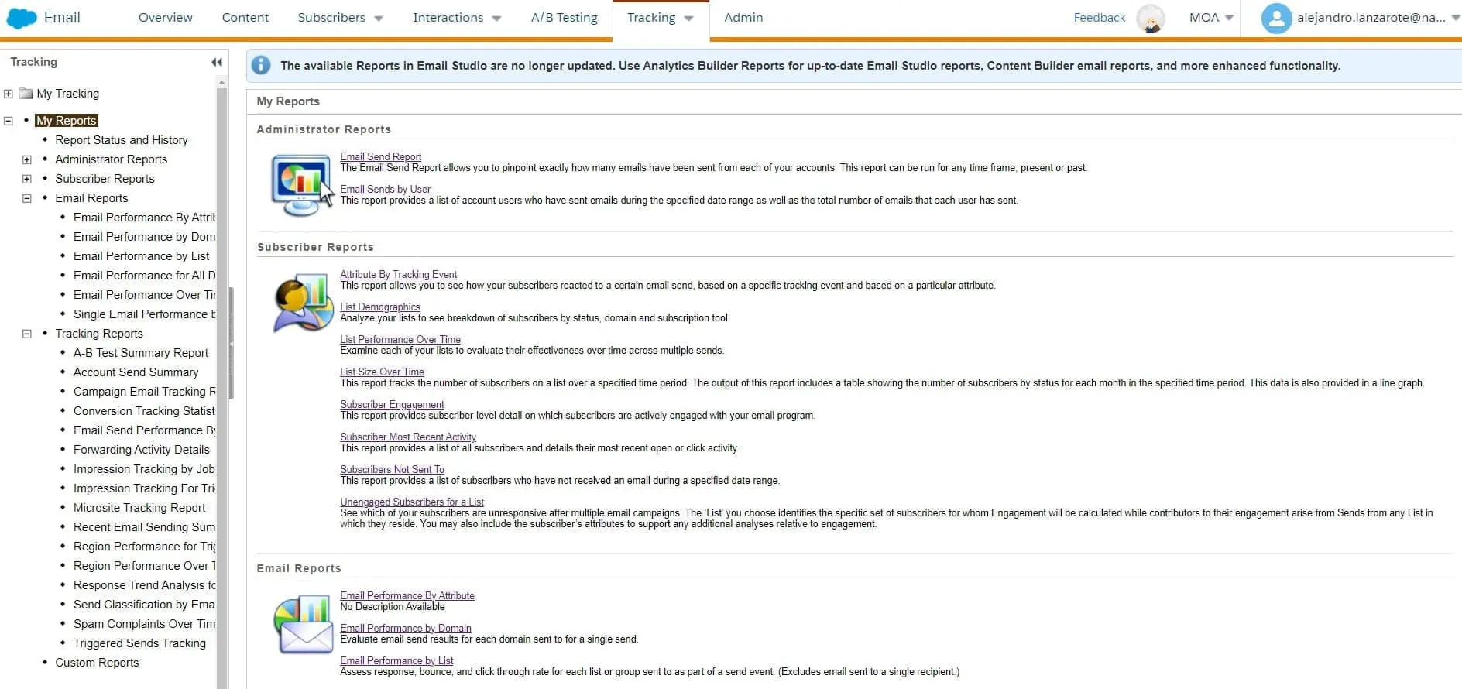
Task: Click the Administrator Reports monitor chart icon
Action: 301,186
